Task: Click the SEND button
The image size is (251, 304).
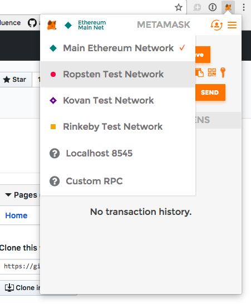Action: coord(210,92)
